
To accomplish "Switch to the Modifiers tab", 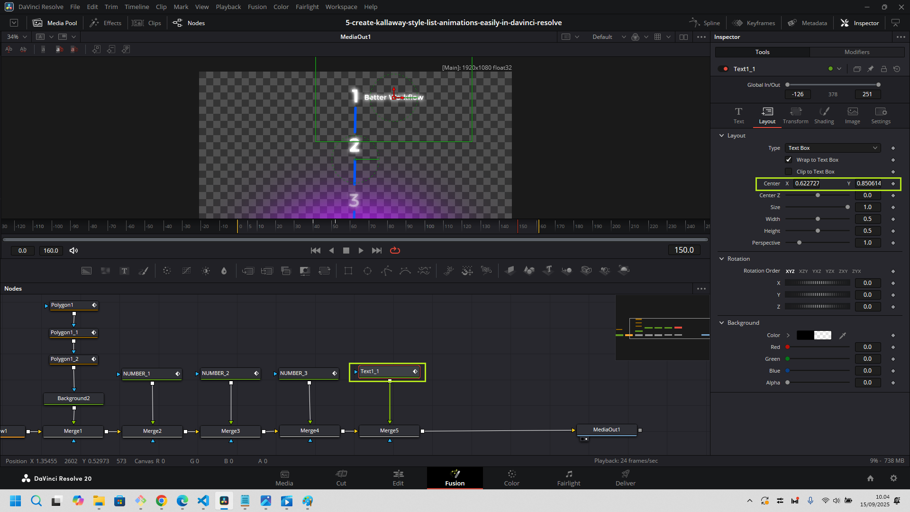I will click(856, 52).
